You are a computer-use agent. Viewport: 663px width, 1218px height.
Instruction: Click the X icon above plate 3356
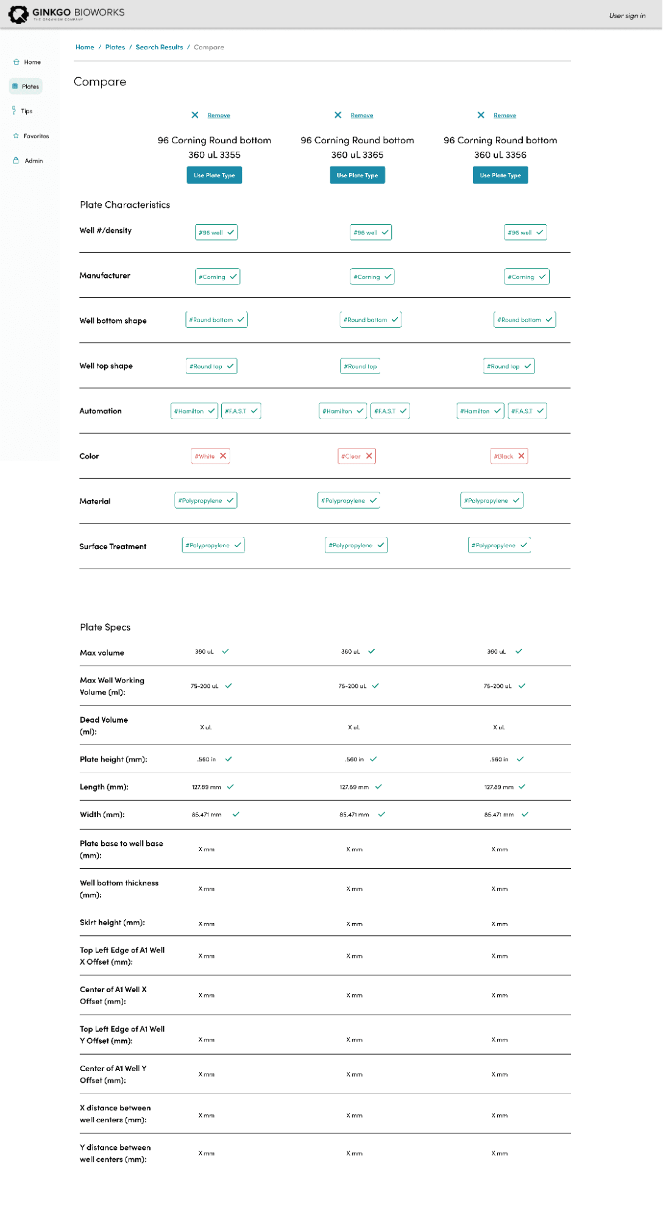[x=481, y=115]
